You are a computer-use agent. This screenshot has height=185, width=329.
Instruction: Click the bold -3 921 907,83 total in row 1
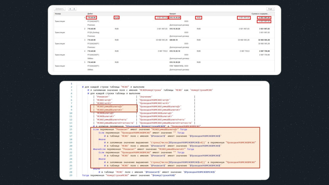(x=264, y=18)
